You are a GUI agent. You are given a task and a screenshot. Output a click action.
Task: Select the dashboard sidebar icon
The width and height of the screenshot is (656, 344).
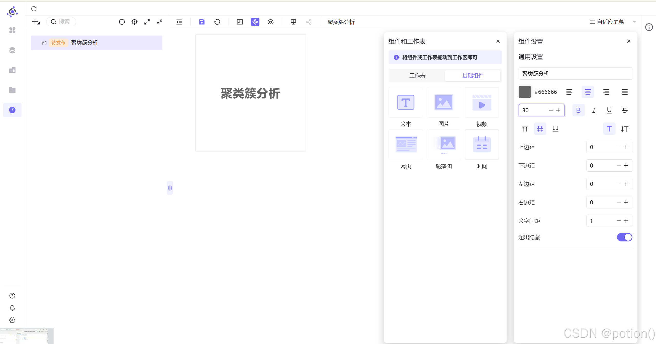pos(12,110)
